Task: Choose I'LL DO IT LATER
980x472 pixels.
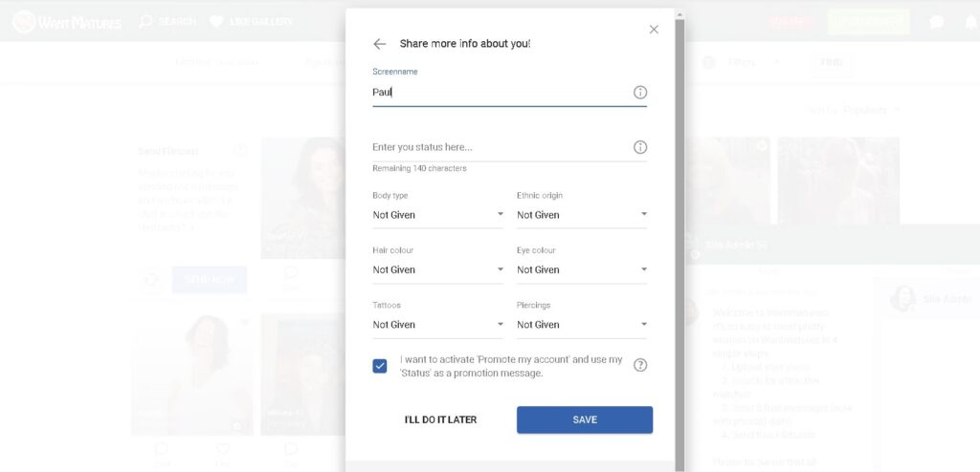Action: (440, 419)
